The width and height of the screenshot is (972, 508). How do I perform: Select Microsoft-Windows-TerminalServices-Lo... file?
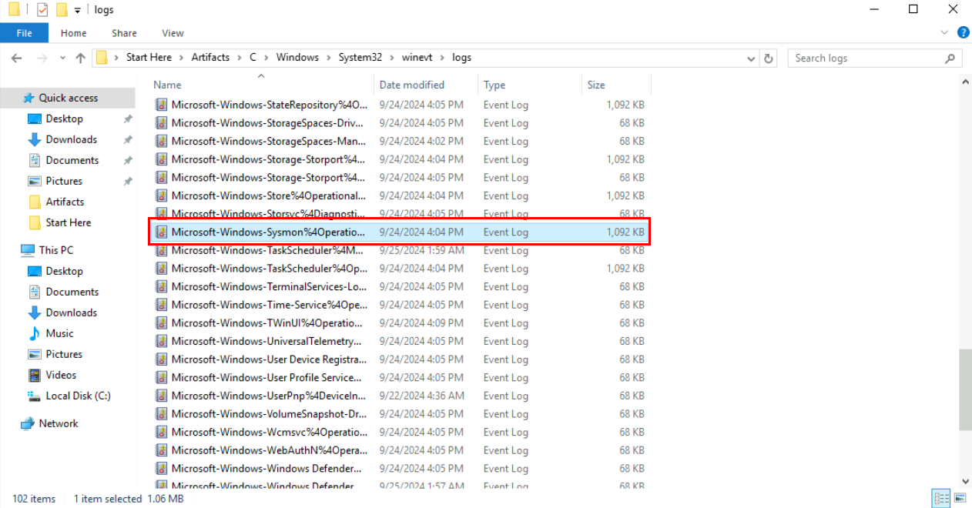pos(400,286)
